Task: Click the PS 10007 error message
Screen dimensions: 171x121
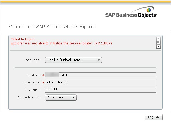Action: point(61,43)
